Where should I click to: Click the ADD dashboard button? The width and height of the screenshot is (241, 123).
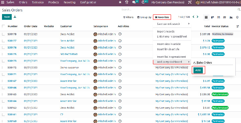click(x=198, y=70)
